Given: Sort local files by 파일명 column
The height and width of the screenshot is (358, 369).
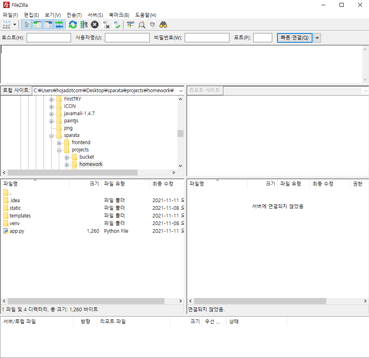Looking at the screenshot, I should click(x=35, y=184).
